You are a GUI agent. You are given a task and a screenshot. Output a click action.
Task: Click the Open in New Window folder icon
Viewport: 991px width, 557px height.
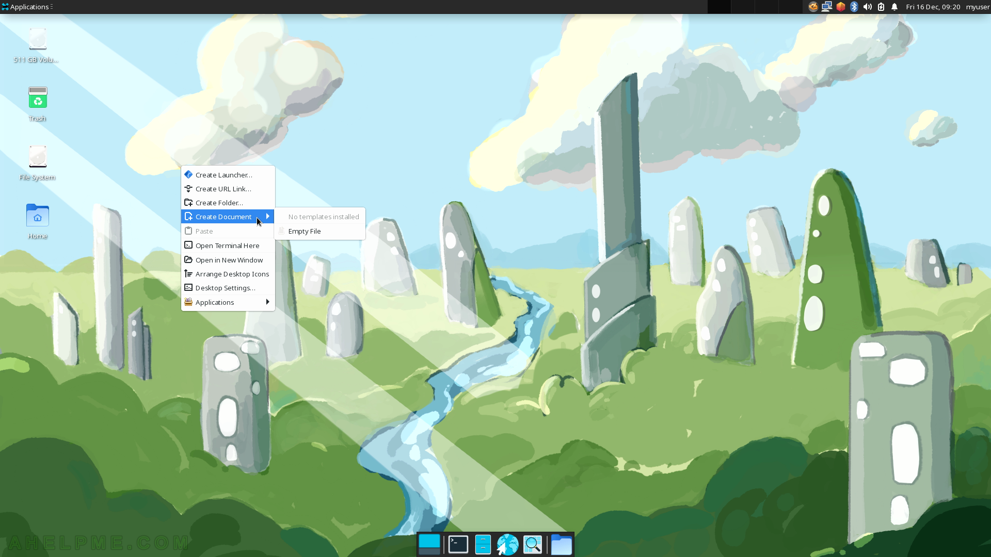click(188, 259)
